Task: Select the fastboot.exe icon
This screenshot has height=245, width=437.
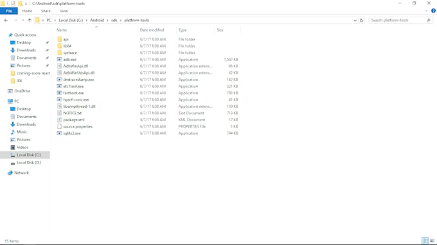Action: [x=59, y=93]
